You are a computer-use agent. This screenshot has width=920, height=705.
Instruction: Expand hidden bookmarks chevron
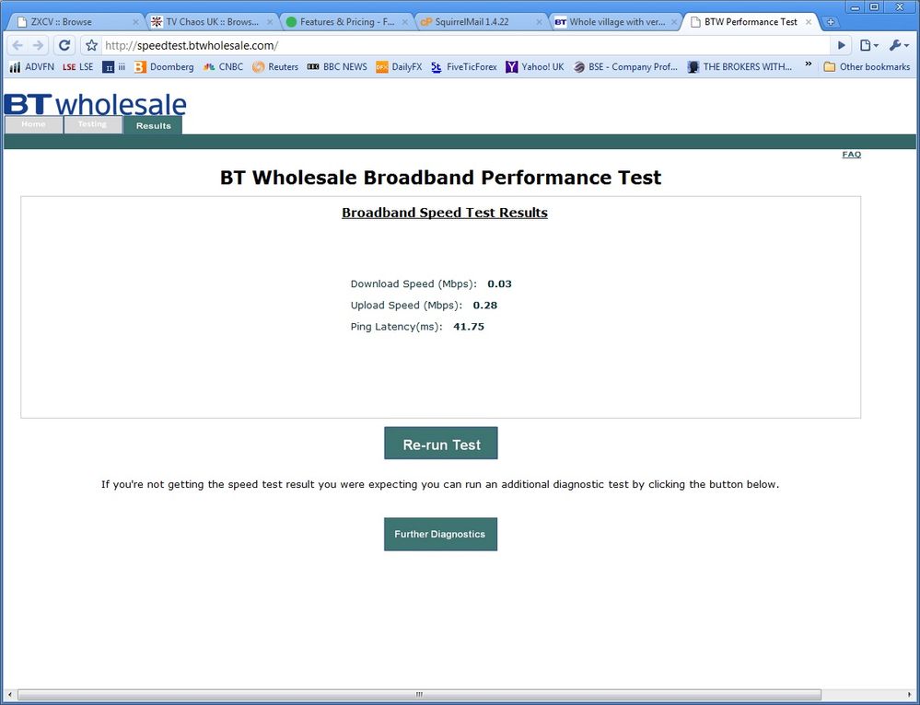(x=809, y=64)
